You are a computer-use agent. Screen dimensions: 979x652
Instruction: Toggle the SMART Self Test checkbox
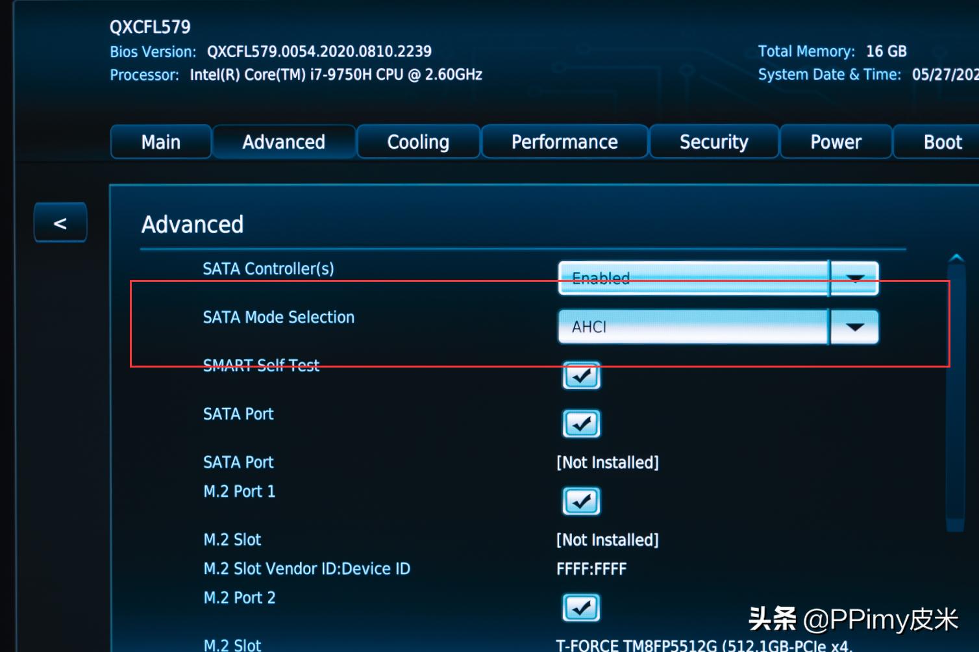tap(581, 375)
